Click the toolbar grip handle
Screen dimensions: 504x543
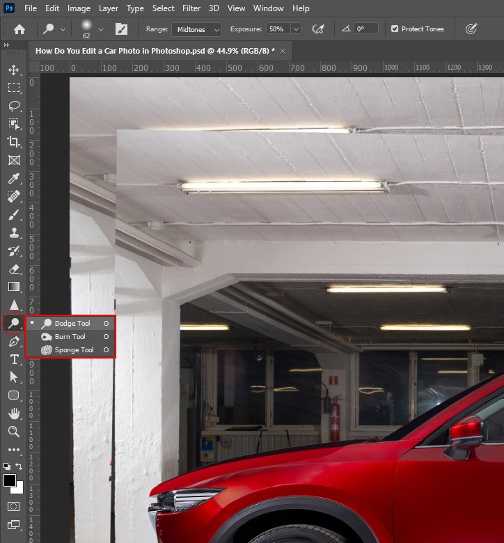14,53
